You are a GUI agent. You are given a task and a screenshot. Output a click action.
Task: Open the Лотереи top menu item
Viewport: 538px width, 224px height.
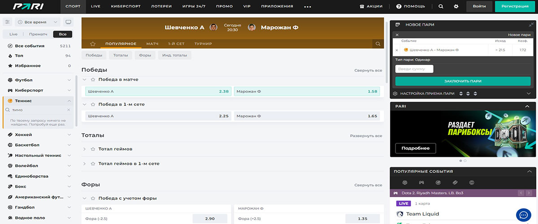tap(162, 6)
